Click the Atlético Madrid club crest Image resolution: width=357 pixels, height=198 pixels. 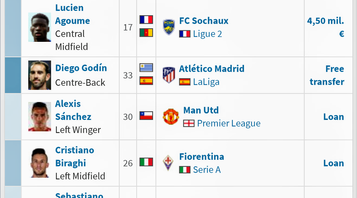(169, 75)
